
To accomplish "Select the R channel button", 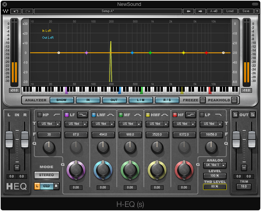I will pos(56,186).
